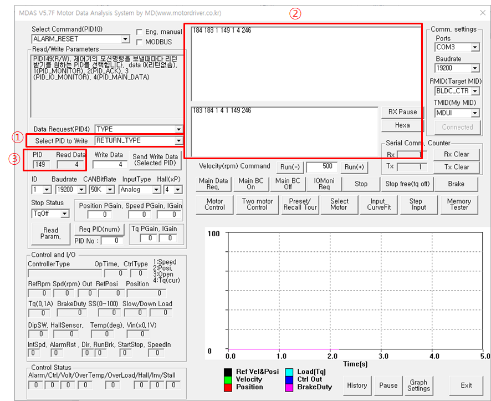Click the Send Write Data button
The height and width of the screenshot is (401, 491).
coord(155,160)
